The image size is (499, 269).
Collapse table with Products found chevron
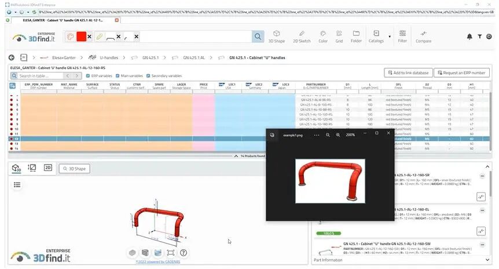pos(236,156)
